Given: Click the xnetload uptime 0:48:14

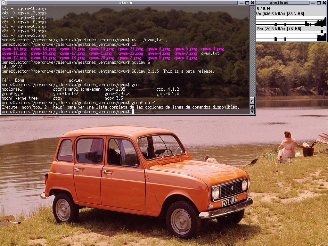Looking at the screenshot, I should point(264,9).
